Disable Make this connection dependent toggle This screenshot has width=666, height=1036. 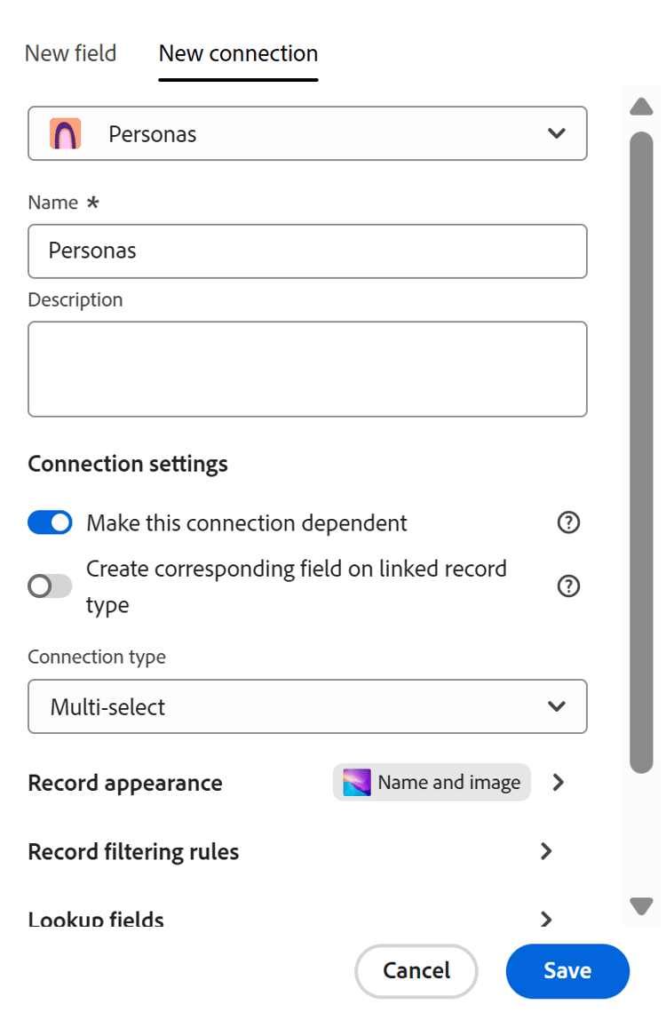(x=50, y=522)
